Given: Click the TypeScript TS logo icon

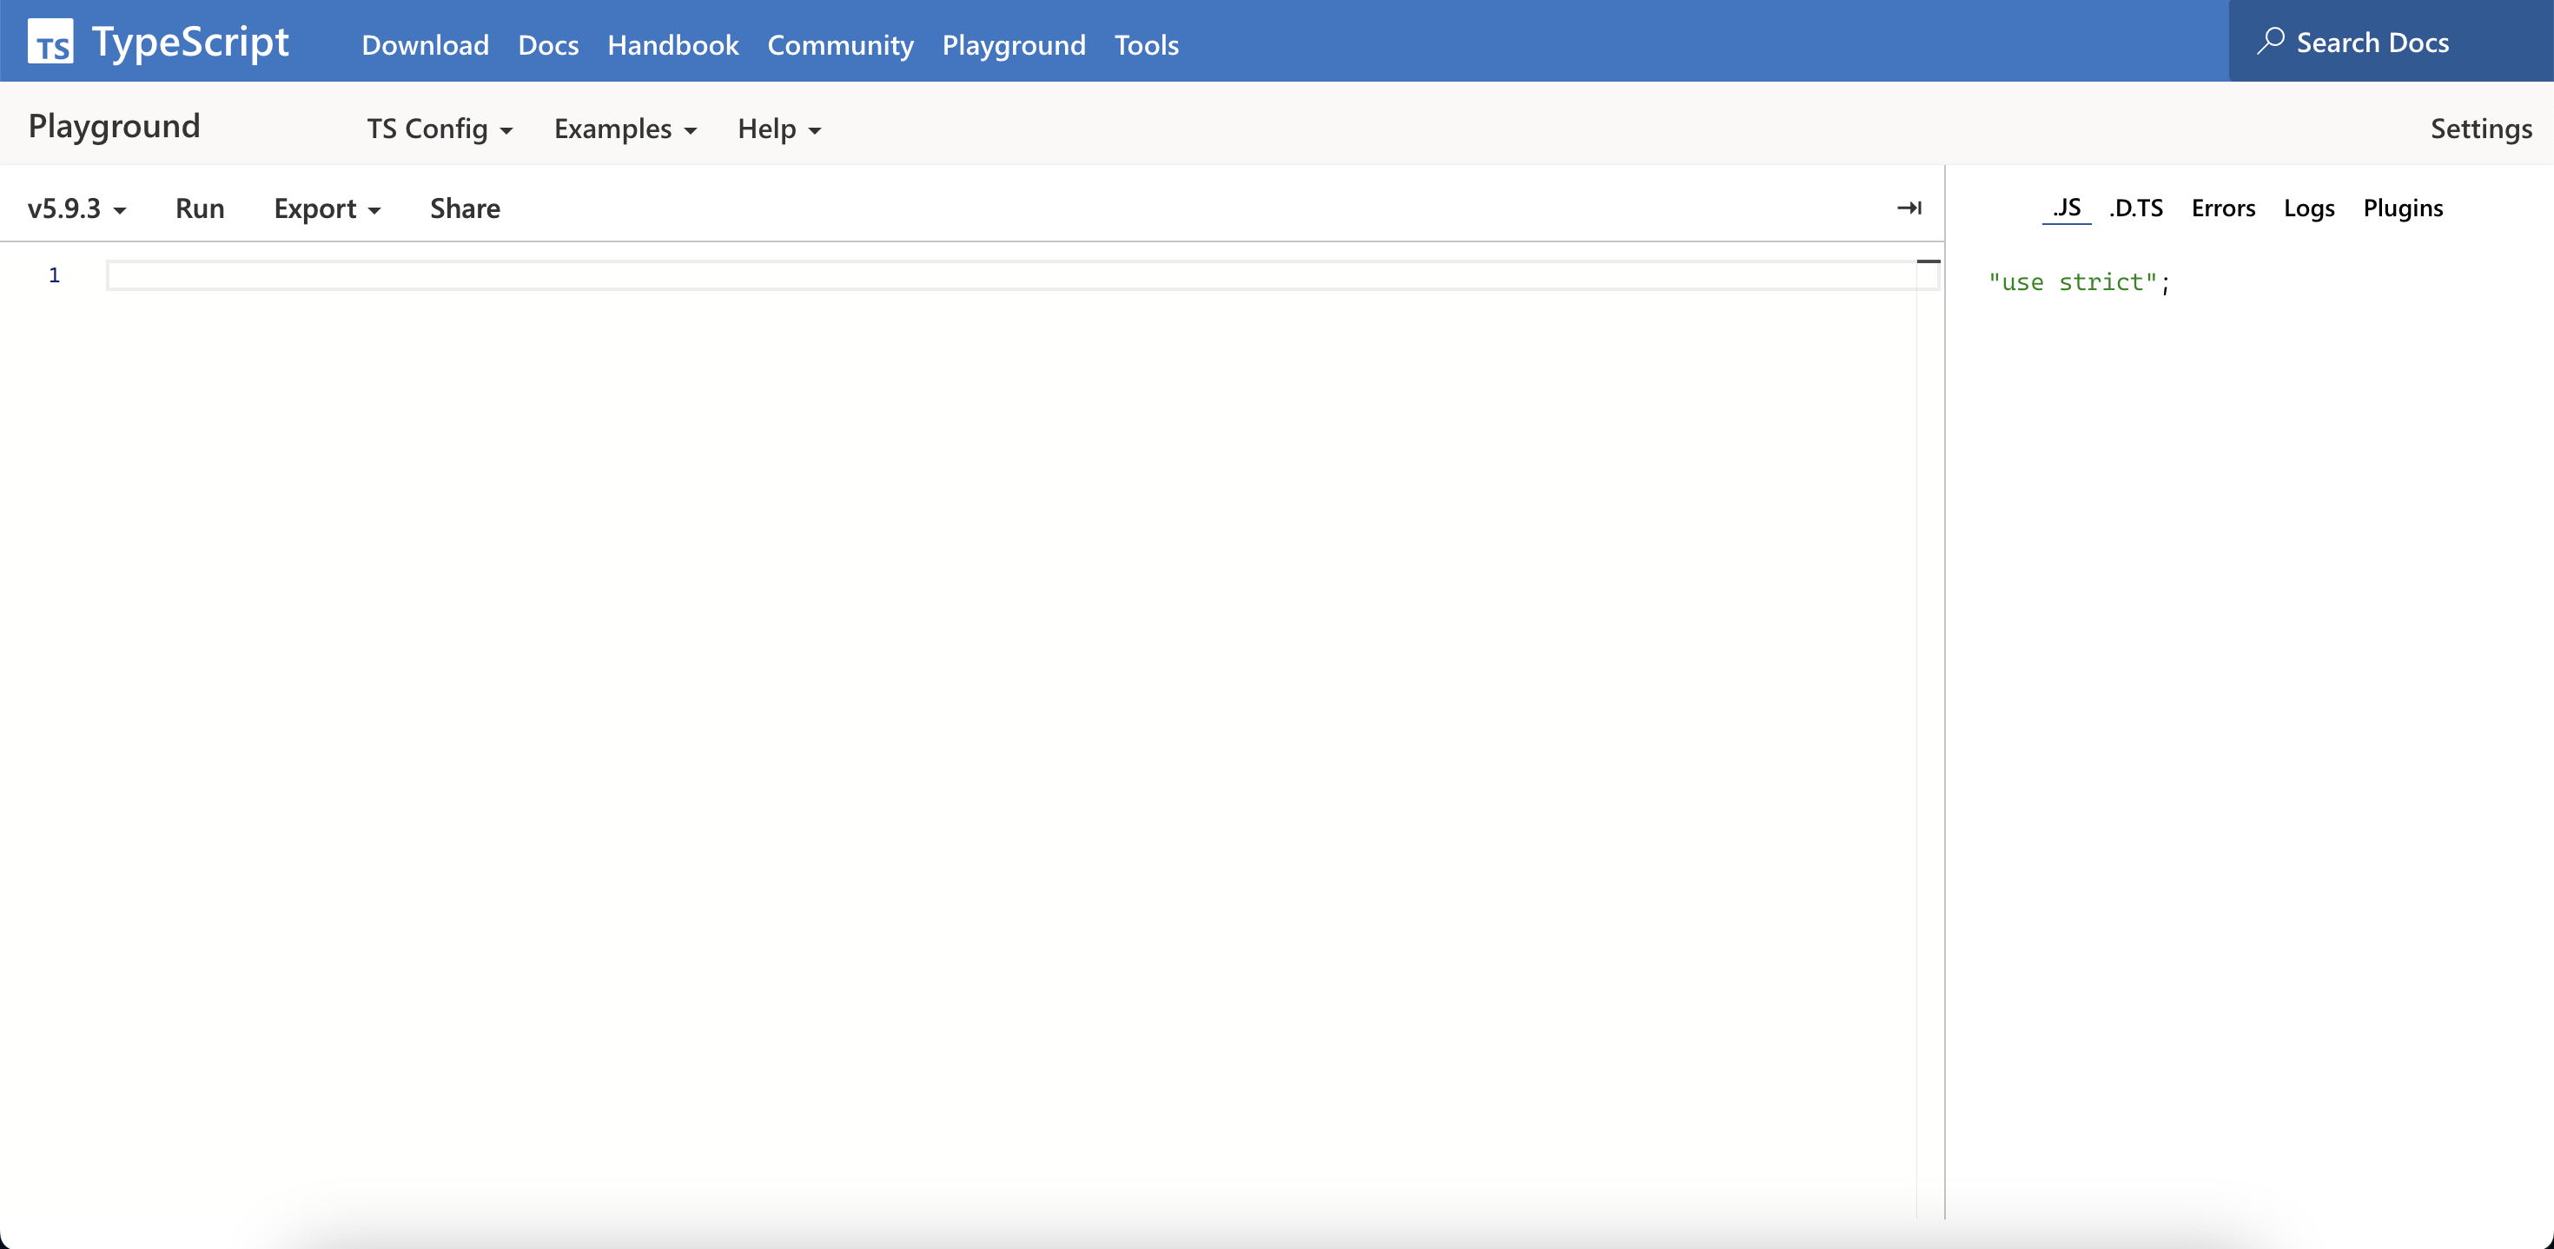Looking at the screenshot, I should [x=50, y=42].
